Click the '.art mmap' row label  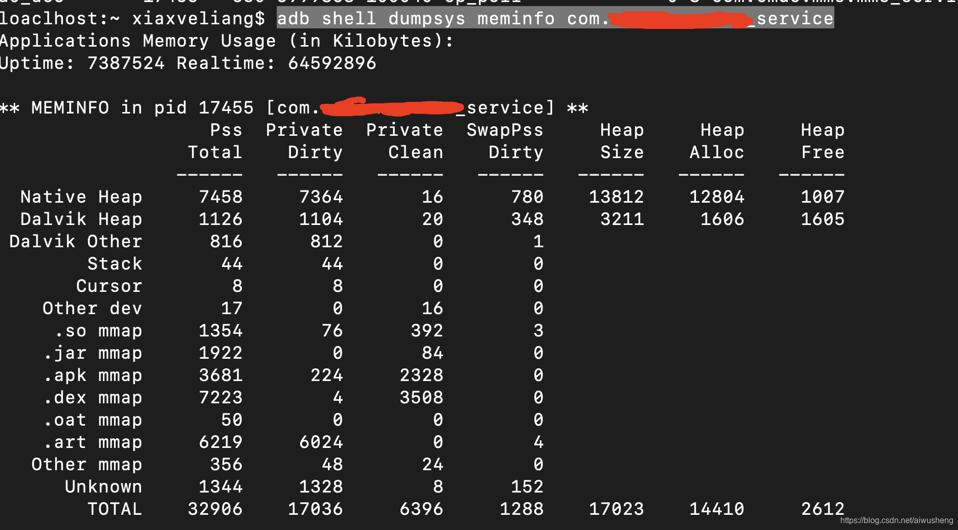(93, 442)
